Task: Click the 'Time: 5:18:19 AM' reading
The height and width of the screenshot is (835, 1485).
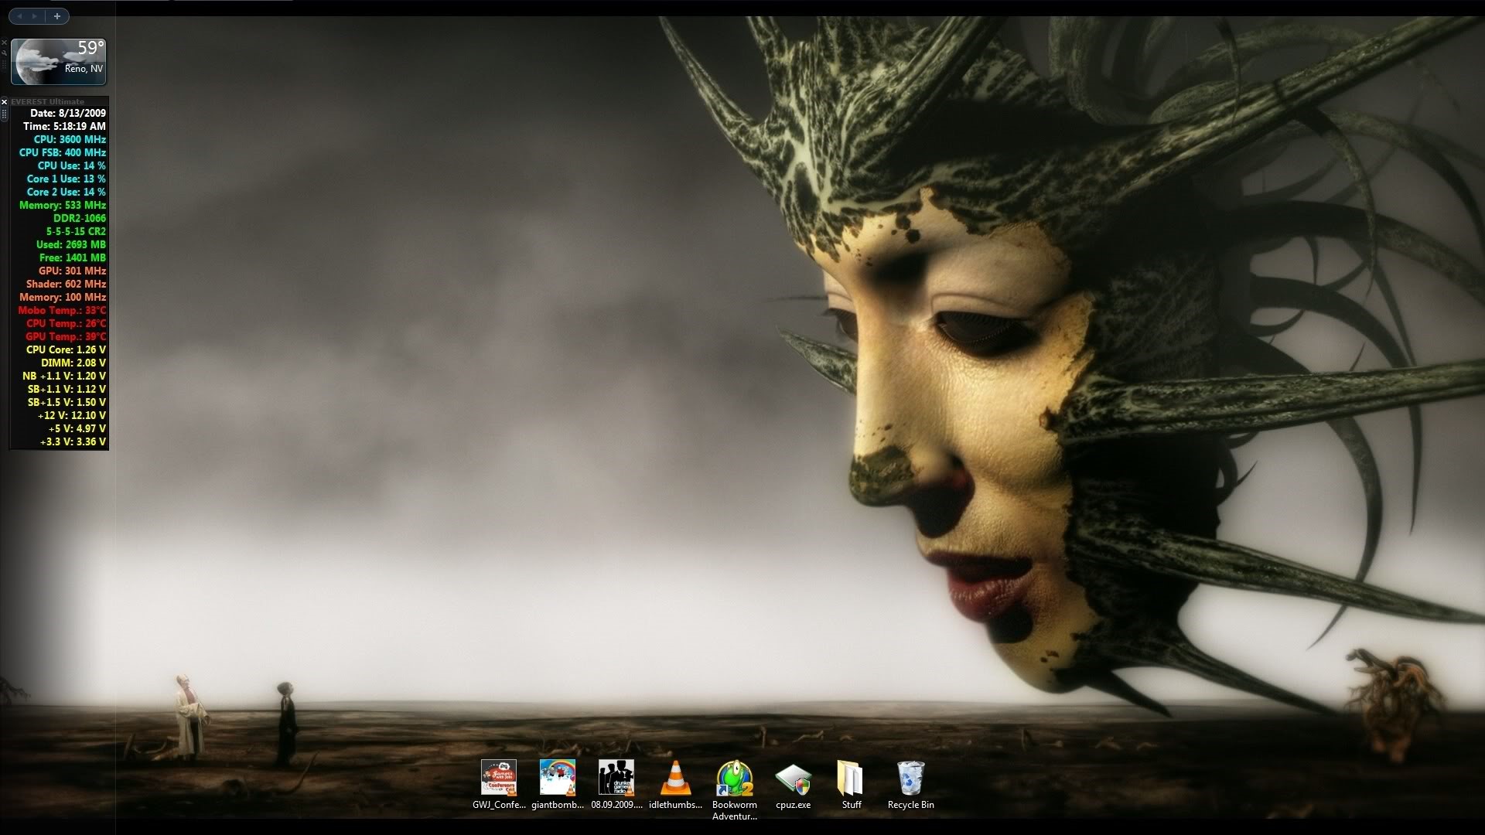Action: coord(64,126)
